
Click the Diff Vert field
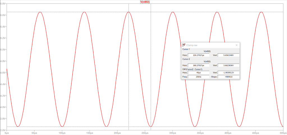pyautogui.click(x=228, y=73)
